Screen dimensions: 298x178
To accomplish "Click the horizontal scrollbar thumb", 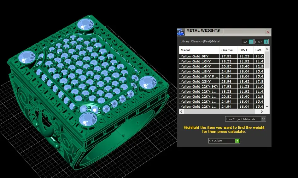I will click(219, 112).
